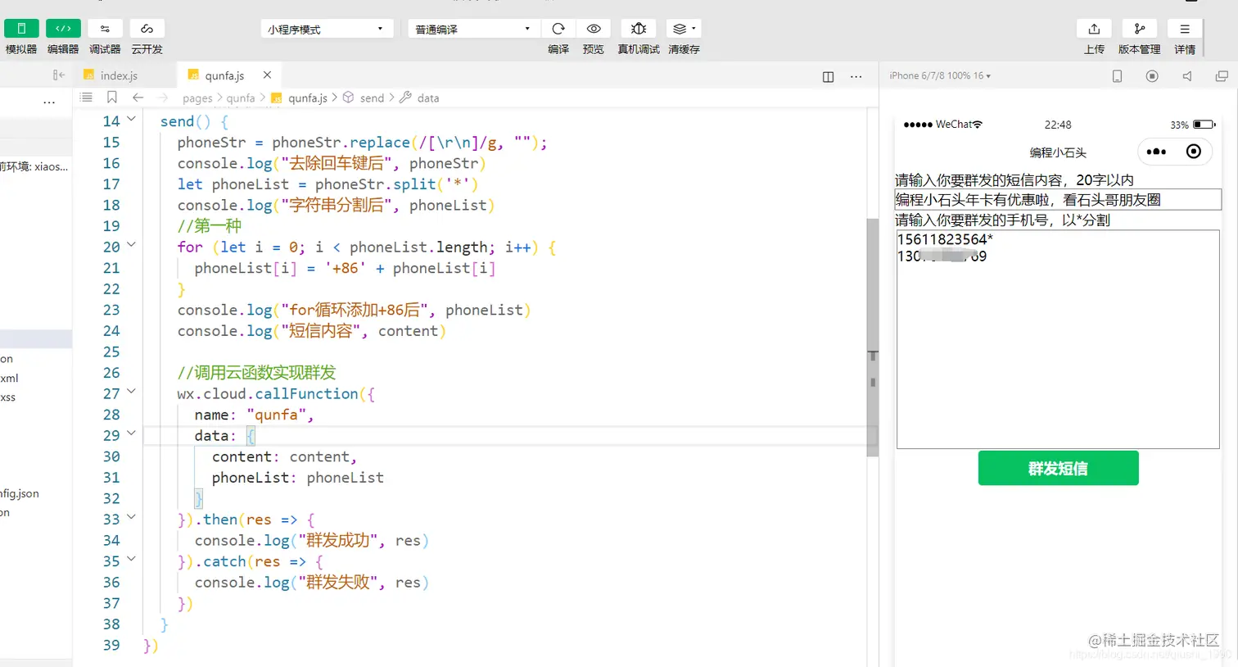The height and width of the screenshot is (667, 1238).
Task: Toggle the simulator panel button
Action: [21, 29]
